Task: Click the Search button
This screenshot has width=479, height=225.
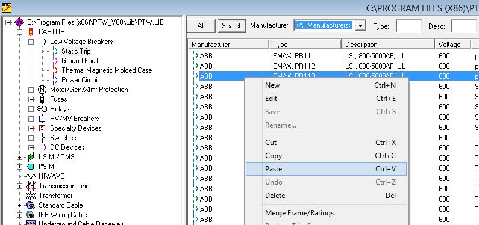Action: [232, 26]
